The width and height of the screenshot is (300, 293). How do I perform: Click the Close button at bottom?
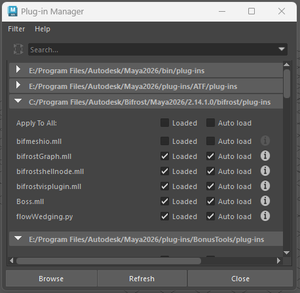240,279
